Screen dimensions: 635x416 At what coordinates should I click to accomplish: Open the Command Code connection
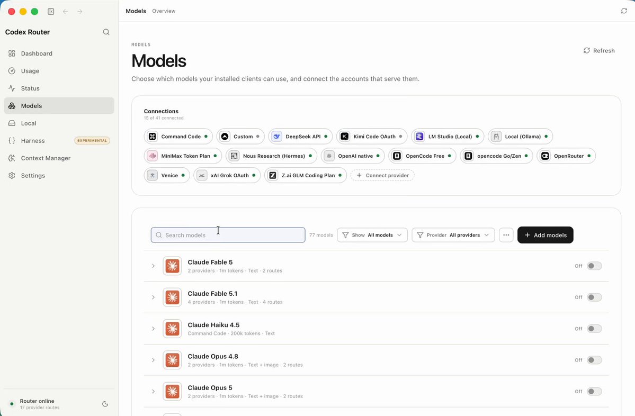(x=178, y=137)
